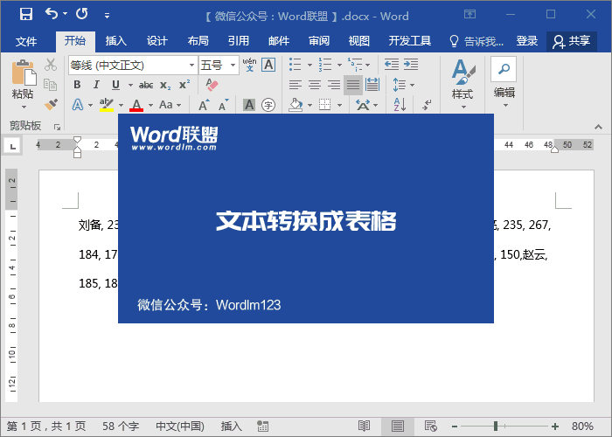Click the 告诉我 search box
Screen dimensions: 612x437
pyautogui.click(x=476, y=41)
